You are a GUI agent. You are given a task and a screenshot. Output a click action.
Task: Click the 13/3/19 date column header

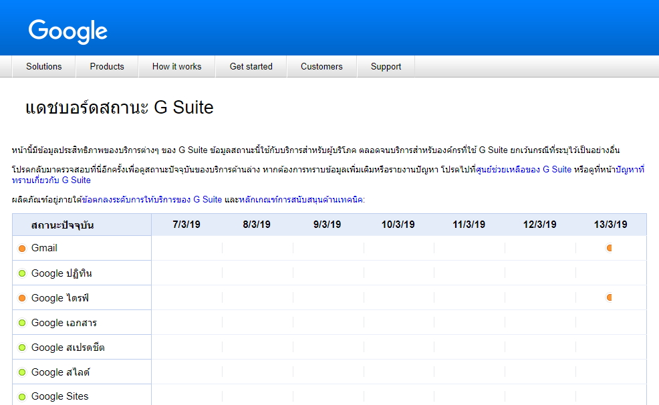click(x=610, y=225)
